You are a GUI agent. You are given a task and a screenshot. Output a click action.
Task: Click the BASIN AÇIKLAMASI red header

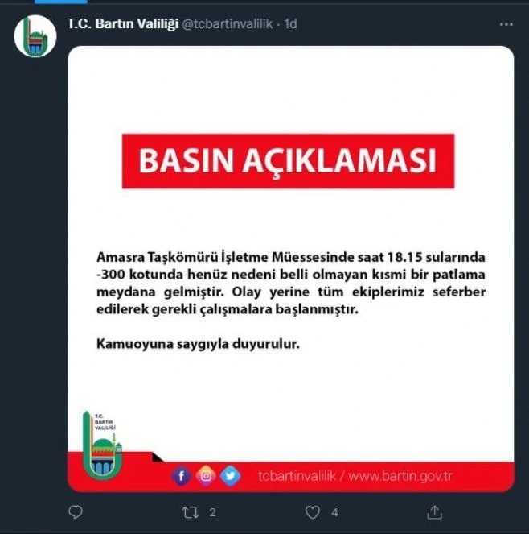(x=288, y=161)
